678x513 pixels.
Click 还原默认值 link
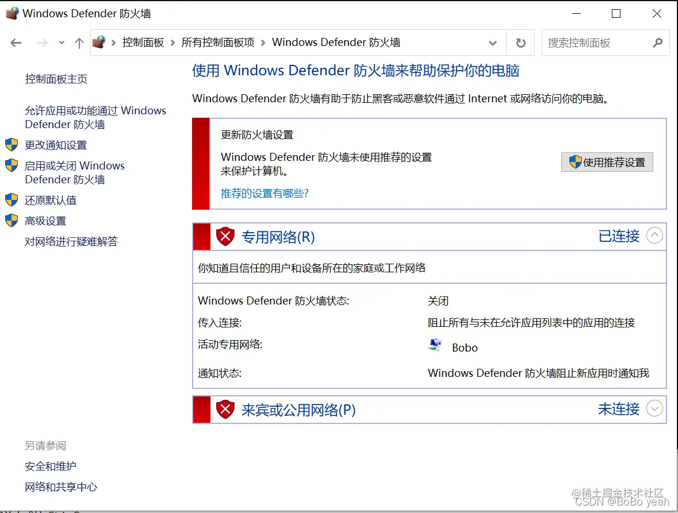(x=51, y=200)
